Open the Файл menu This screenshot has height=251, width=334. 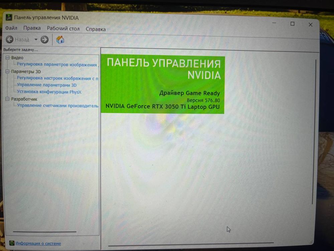click(x=11, y=28)
